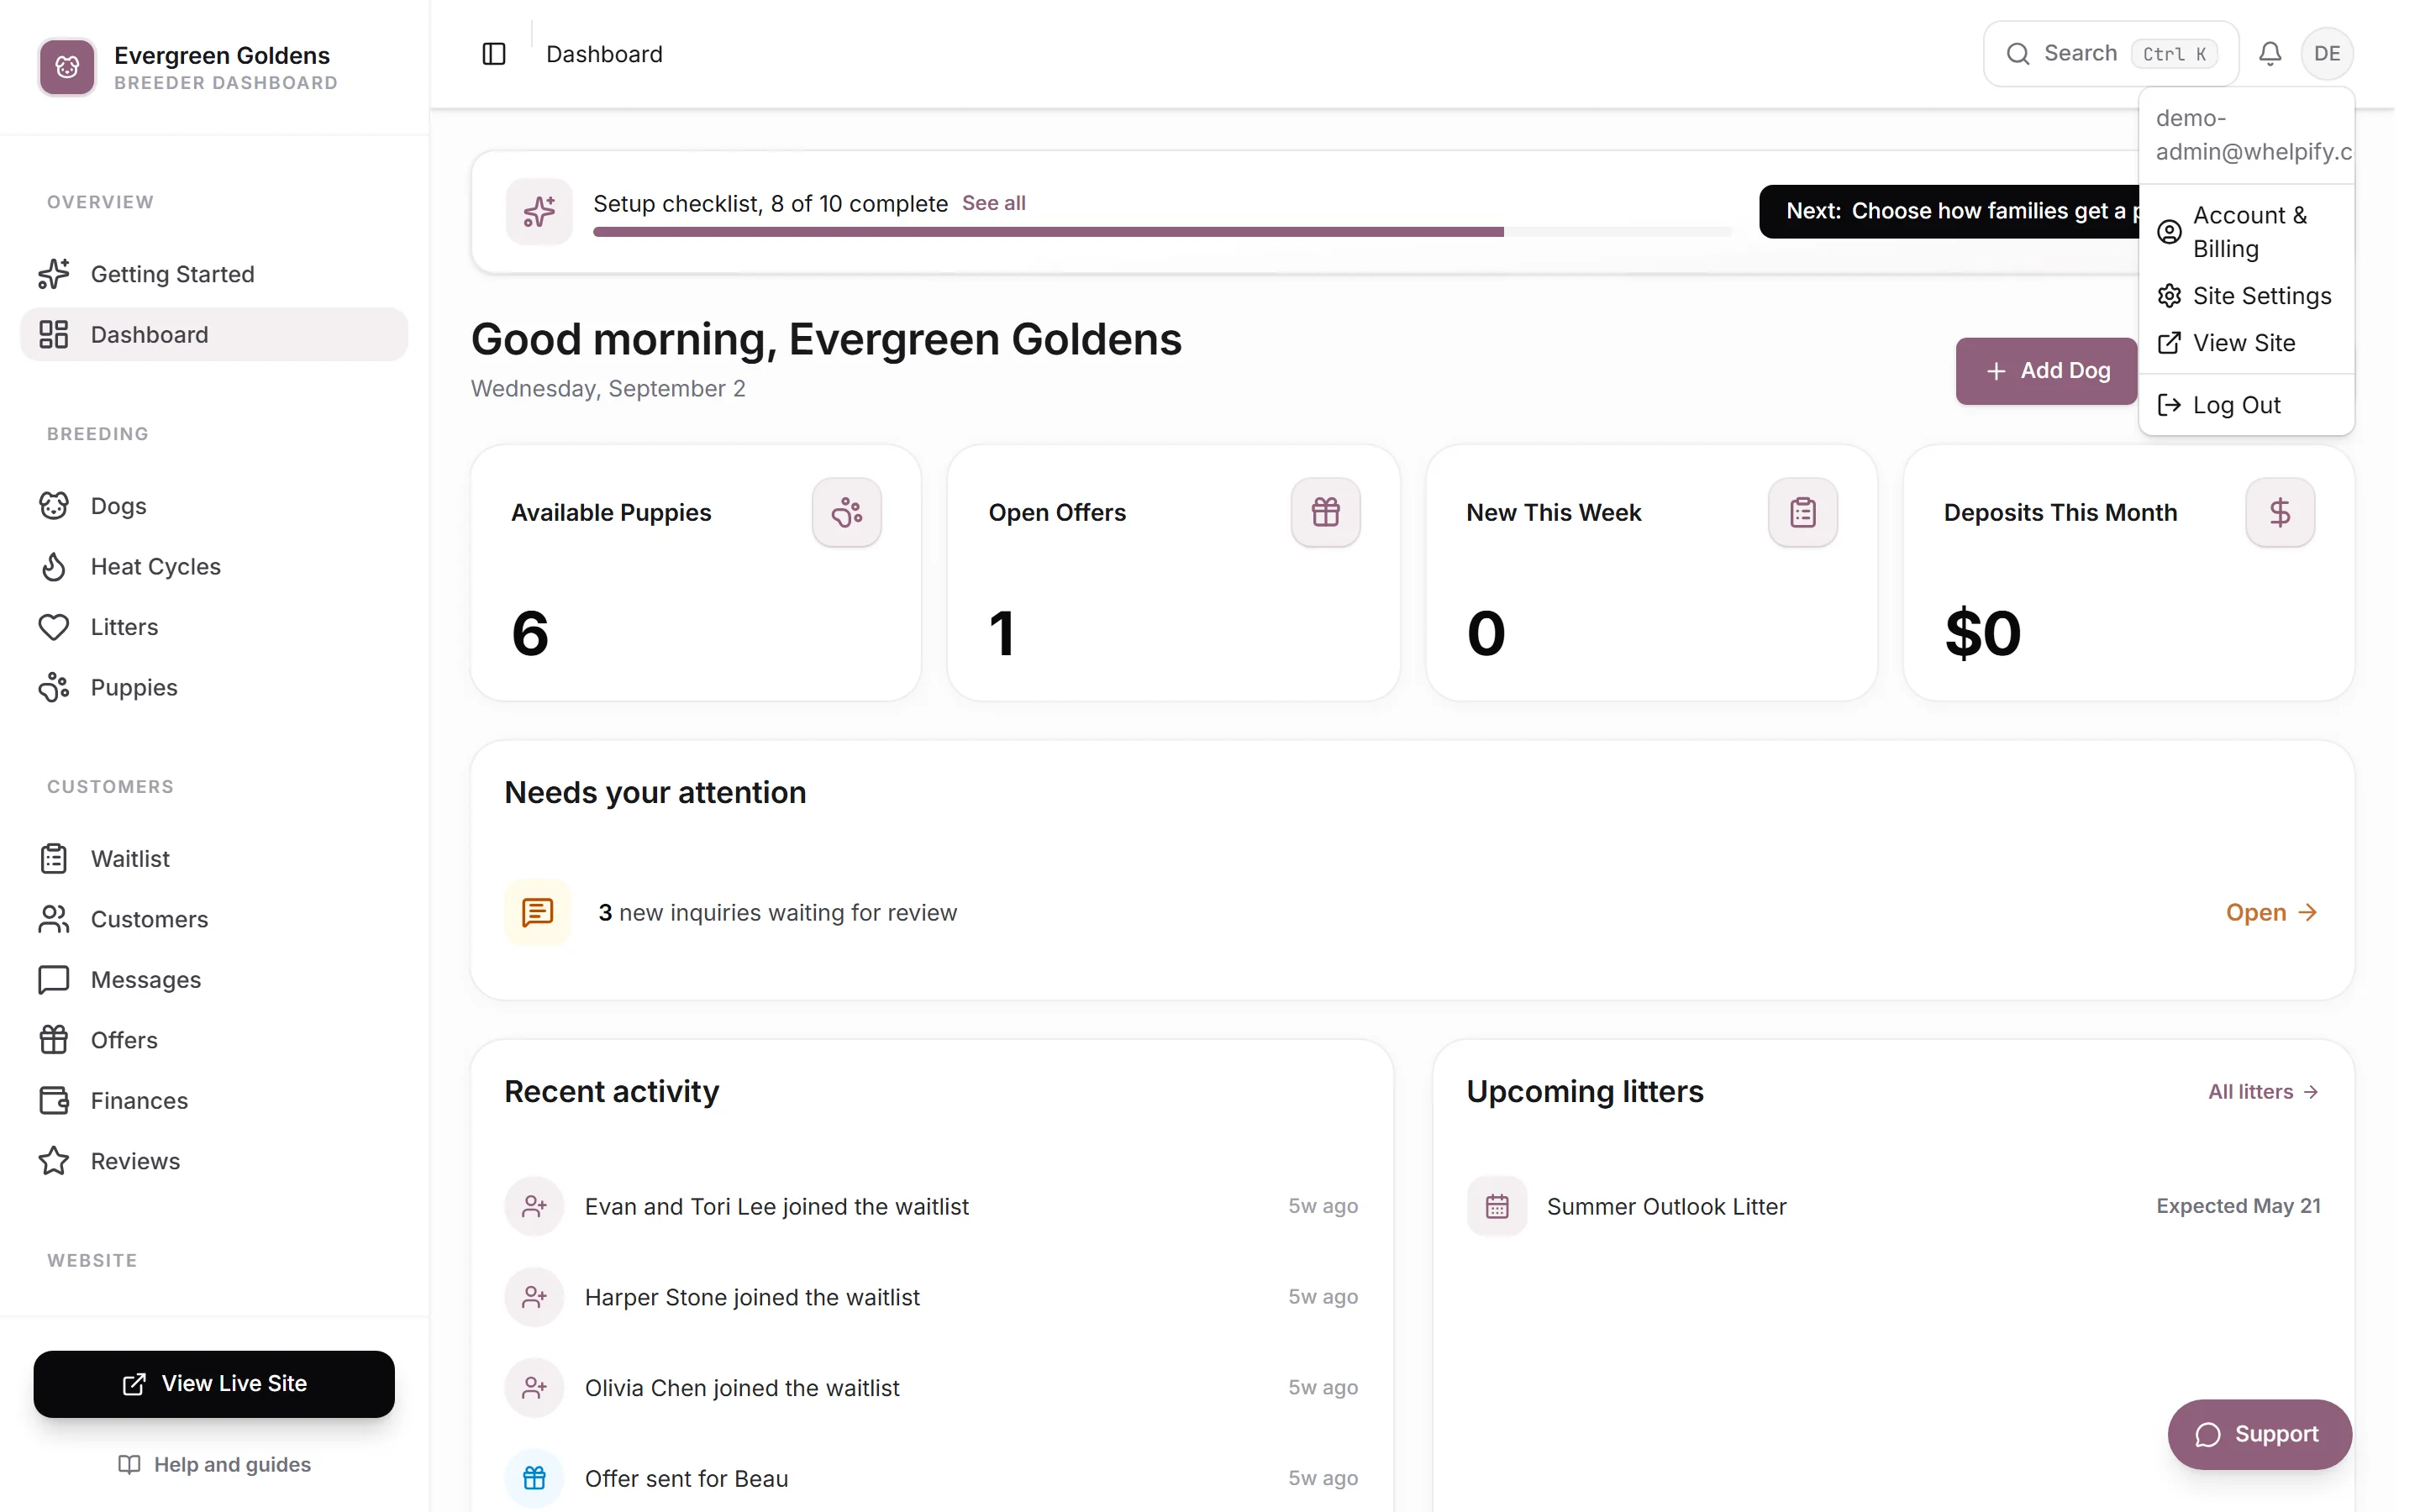Click the Add Dog button
This screenshot has width=2420, height=1512.
2046,371
